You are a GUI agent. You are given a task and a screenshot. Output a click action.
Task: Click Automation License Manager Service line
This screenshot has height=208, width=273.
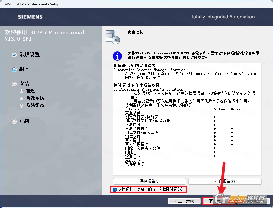point(149,70)
